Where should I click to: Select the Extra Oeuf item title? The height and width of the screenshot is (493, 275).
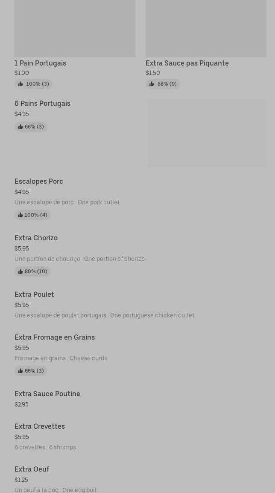coord(32,469)
